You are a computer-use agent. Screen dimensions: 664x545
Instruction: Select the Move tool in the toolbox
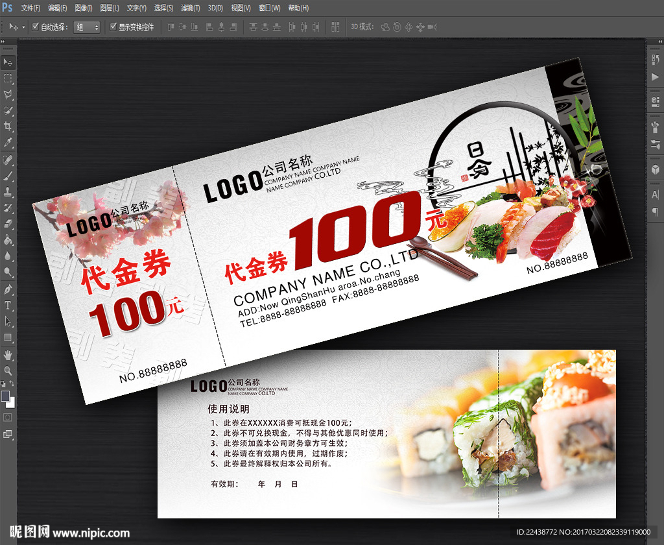tap(8, 62)
